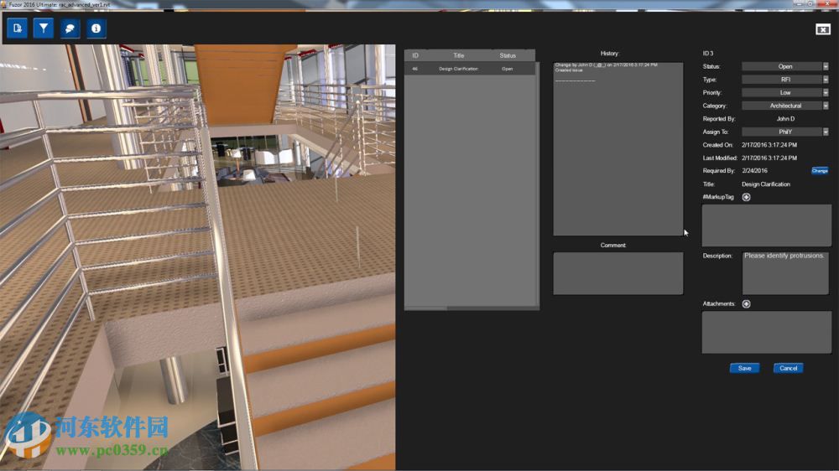This screenshot has width=839, height=471.
Task: Click the Required By date 2/24/2016
Action: point(754,171)
